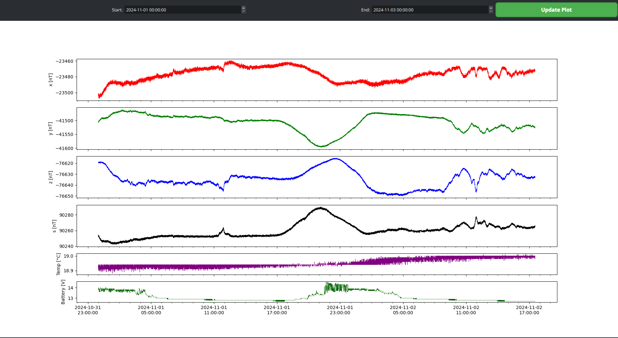Click the 's [nT]' axis label
618x338 pixels.
54,226
